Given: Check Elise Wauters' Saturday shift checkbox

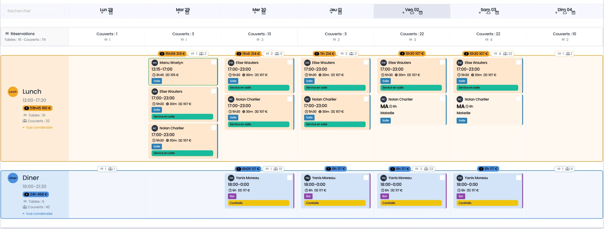Looking at the screenshot, I should 519,62.
